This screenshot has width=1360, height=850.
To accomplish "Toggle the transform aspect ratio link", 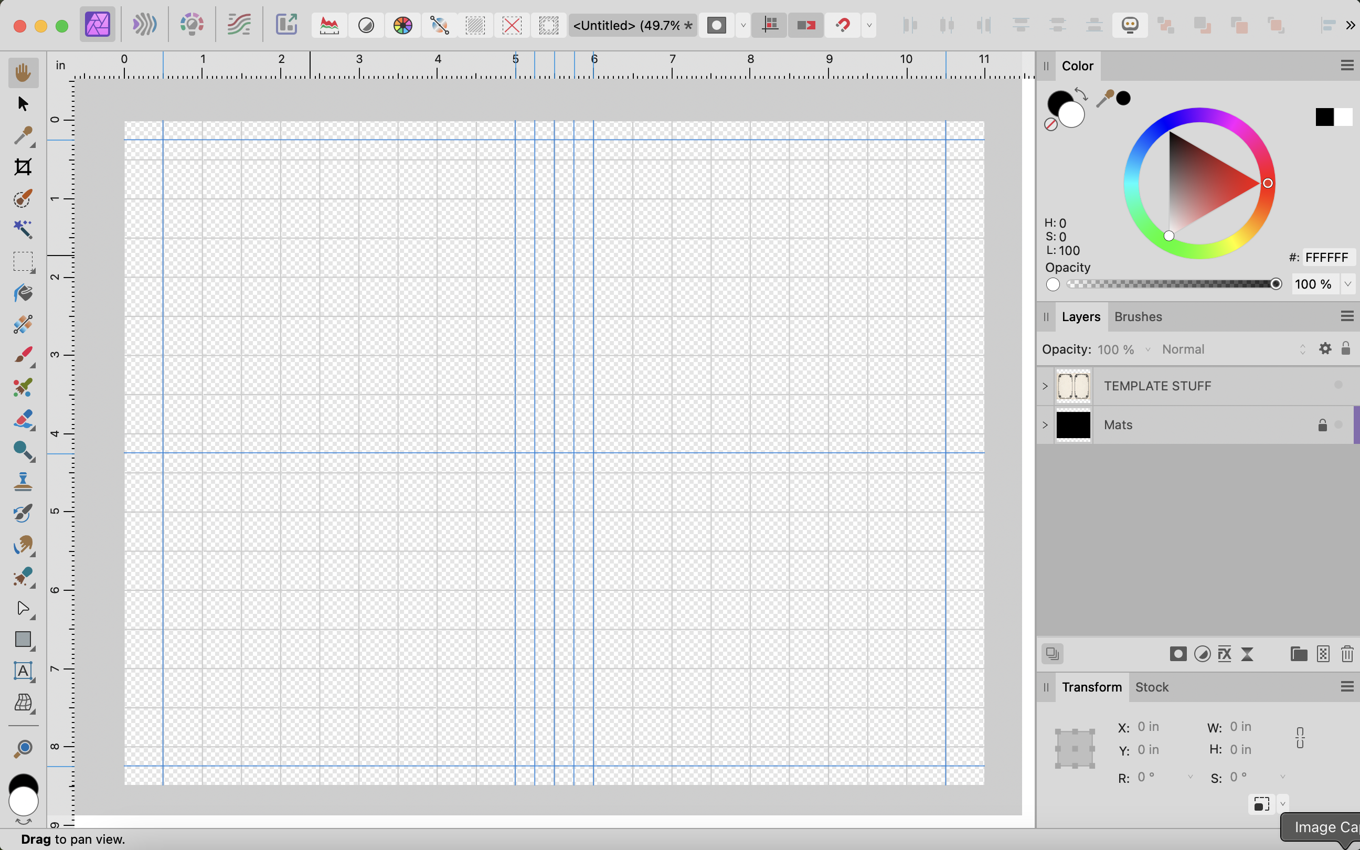I will 1300,738.
